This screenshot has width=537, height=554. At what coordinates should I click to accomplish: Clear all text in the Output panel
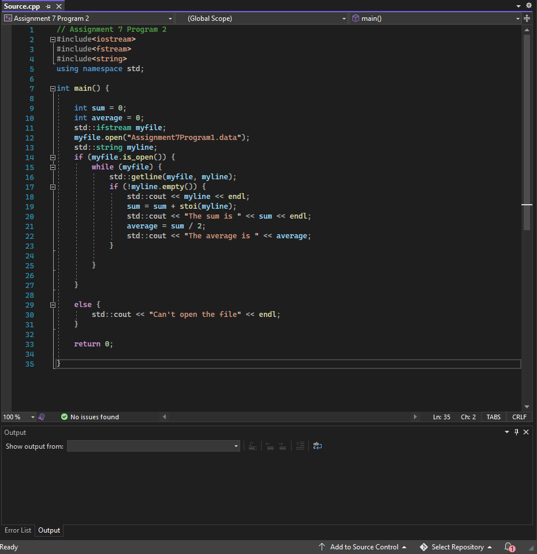(x=300, y=445)
